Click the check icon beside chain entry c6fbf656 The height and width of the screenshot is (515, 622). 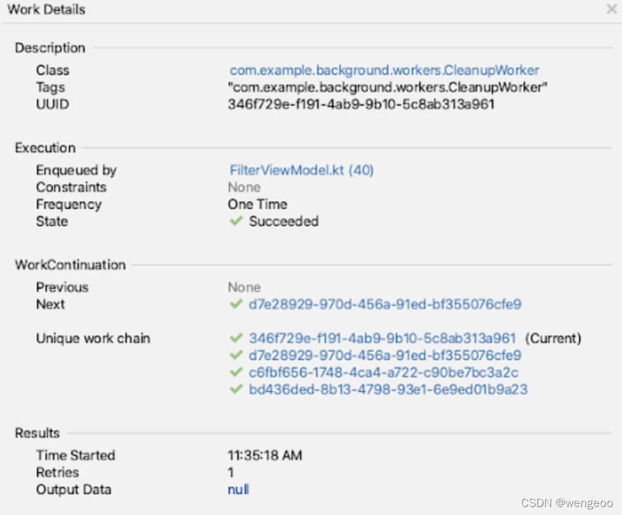[x=236, y=372]
